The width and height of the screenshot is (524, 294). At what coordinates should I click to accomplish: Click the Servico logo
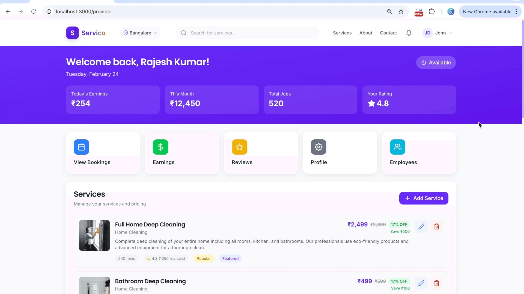(x=86, y=33)
